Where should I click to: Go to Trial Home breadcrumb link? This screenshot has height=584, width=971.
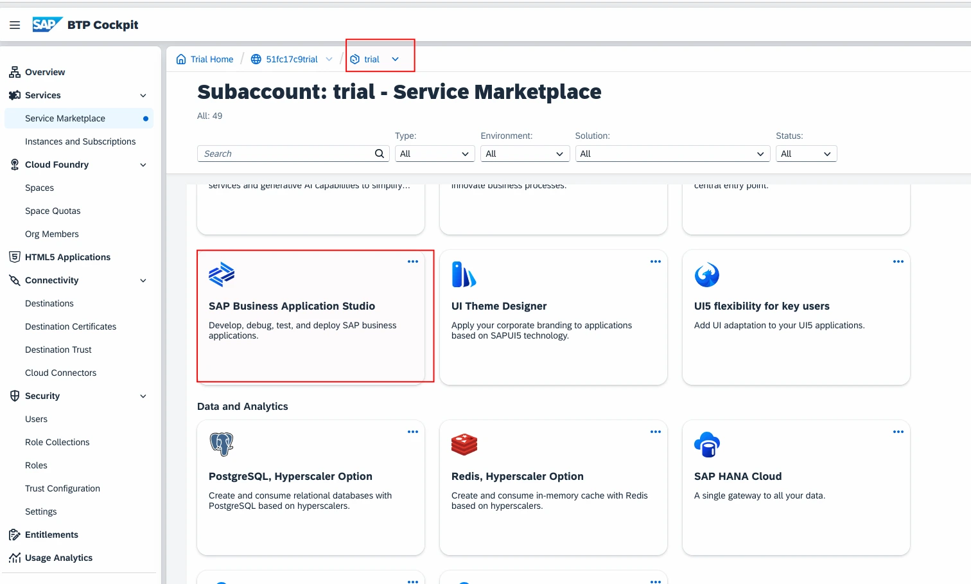212,59
